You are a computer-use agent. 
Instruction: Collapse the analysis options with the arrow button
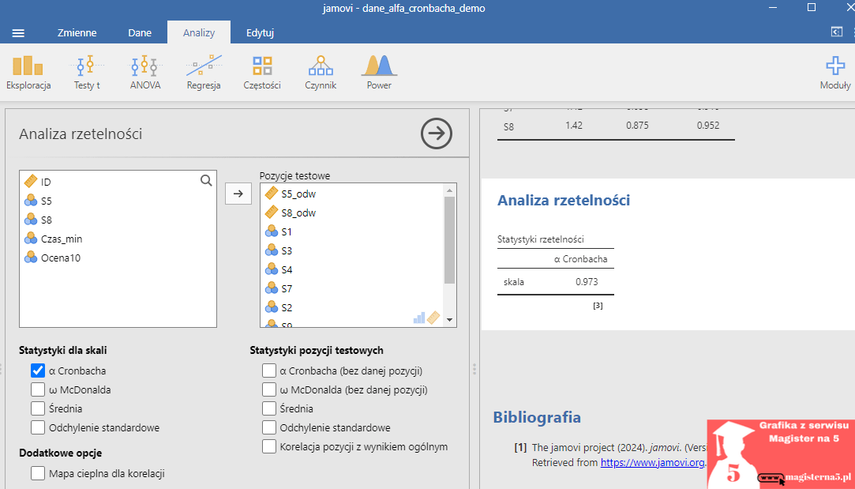click(436, 134)
